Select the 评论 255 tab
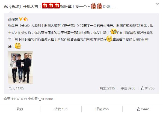 coord(102,109)
